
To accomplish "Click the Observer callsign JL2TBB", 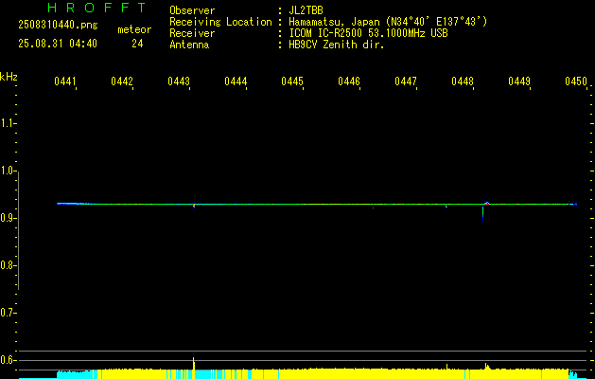I will point(306,10).
